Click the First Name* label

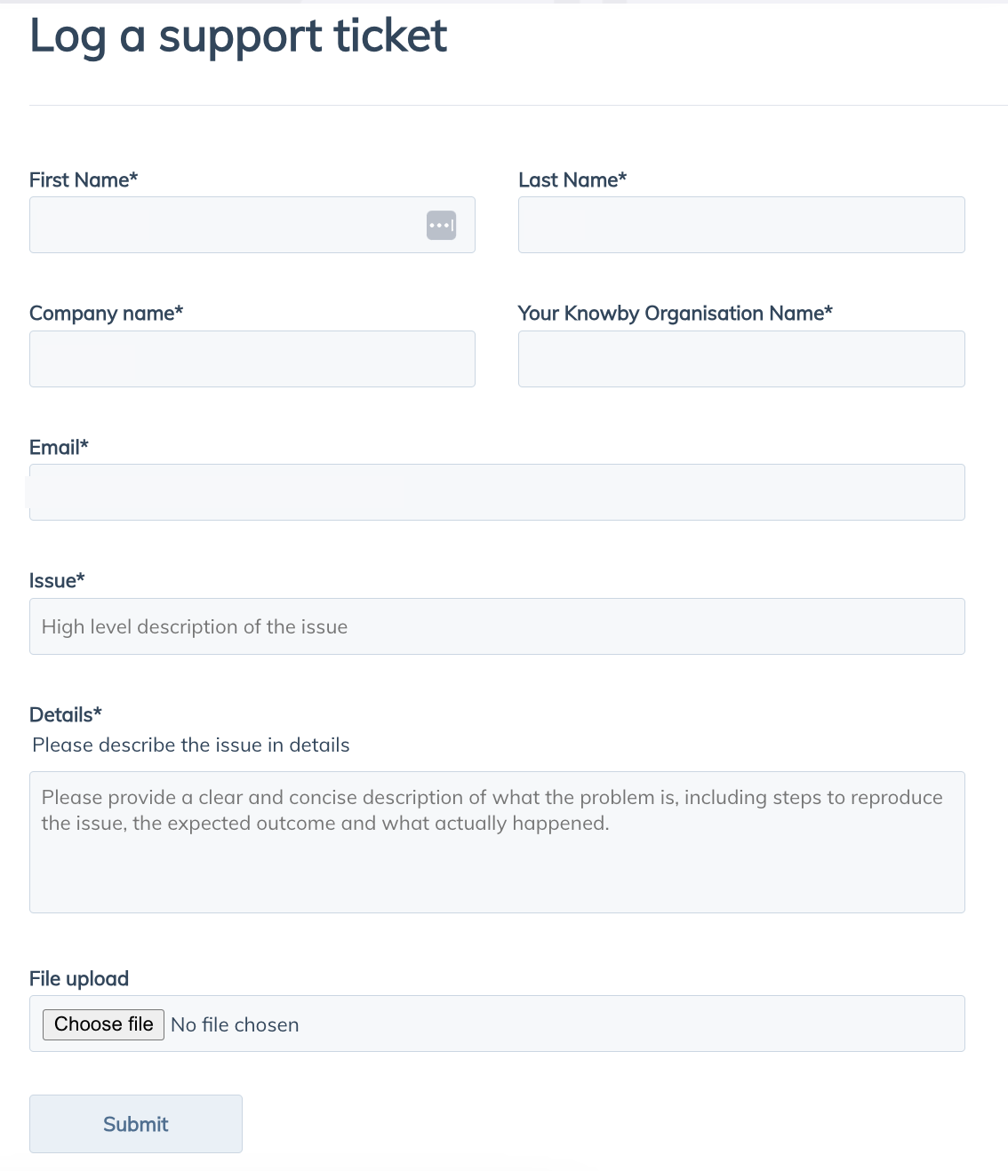click(84, 179)
